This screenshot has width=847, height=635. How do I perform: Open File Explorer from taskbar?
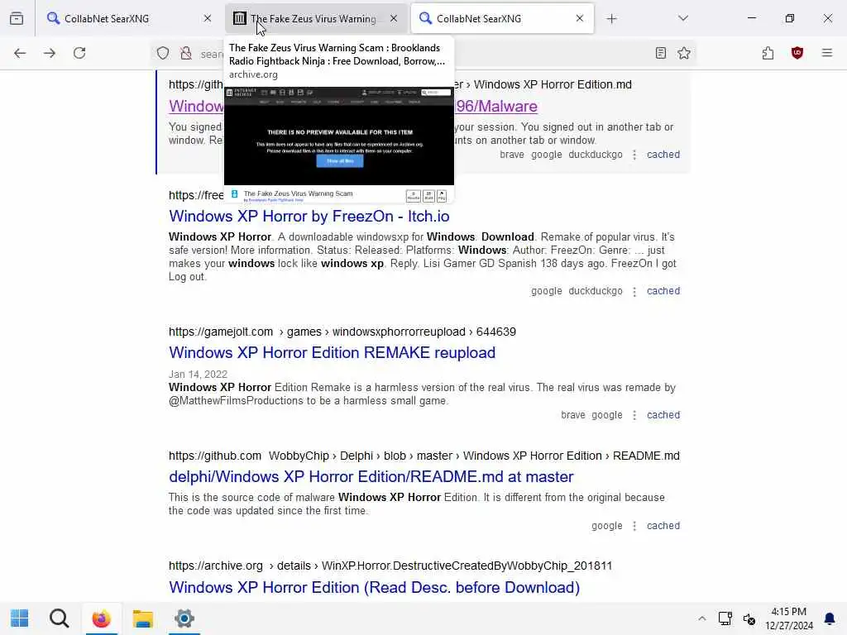(x=142, y=618)
